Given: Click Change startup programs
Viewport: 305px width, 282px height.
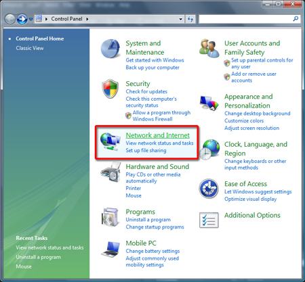Looking at the screenshot, I should point(155,227).
